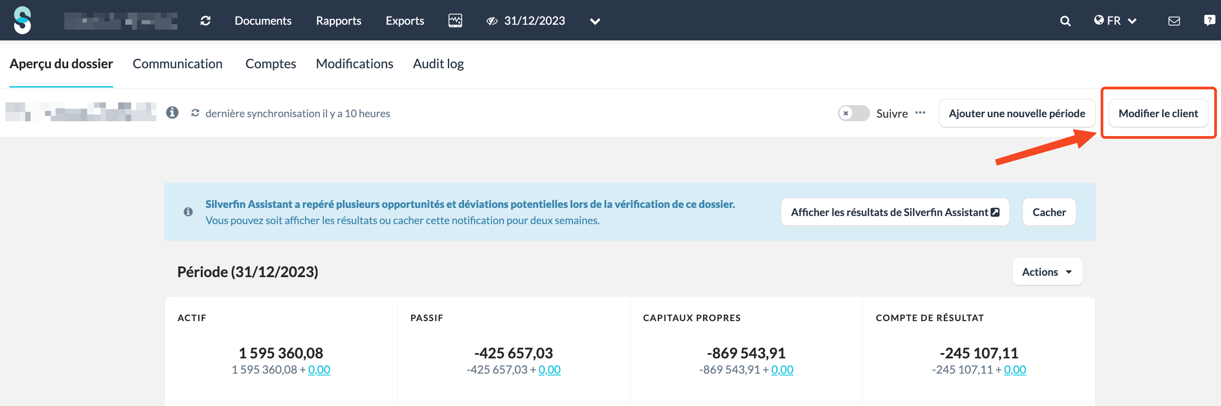Image resolution: width=1221 pixels, height=406 pixels.
Task: Click the Silverfin logo
Action: 22,20
